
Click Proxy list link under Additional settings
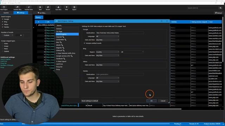point(4,63)
